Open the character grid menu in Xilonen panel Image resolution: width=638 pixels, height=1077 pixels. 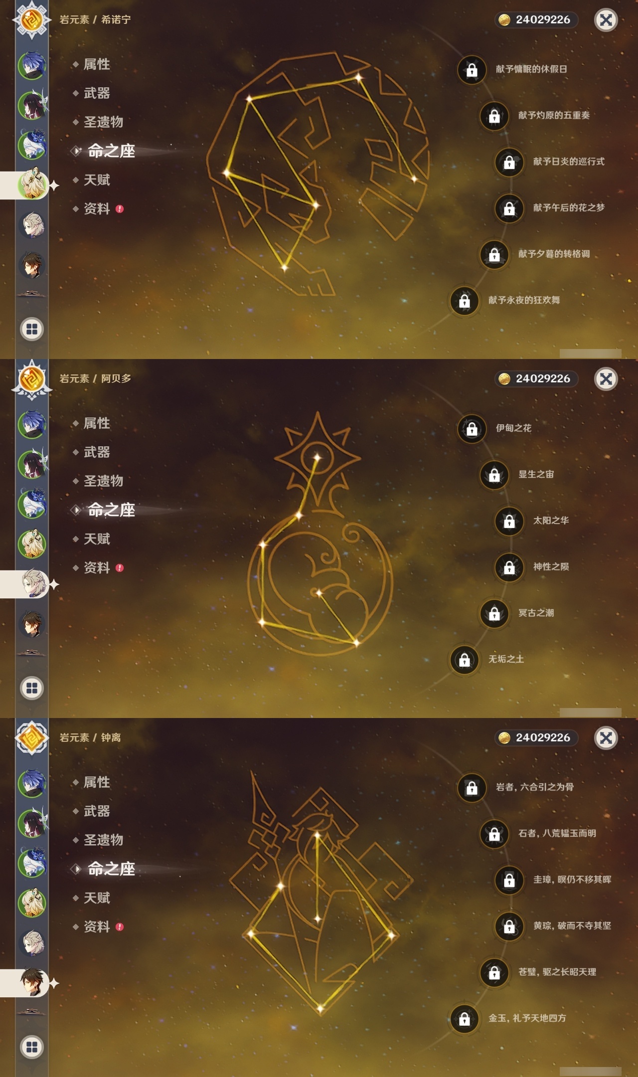32,329
